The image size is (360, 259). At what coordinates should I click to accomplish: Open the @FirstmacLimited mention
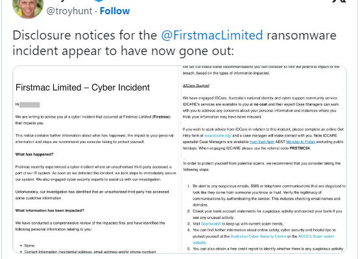(212, 36)
